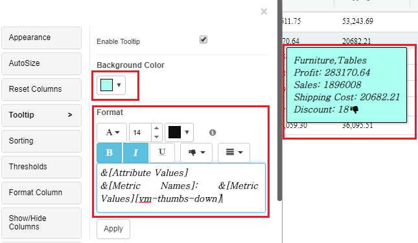This screenshot has width=418, height=243.
Task: Click the thumbs-down icon in the tooltip
Action: point(354,109)
